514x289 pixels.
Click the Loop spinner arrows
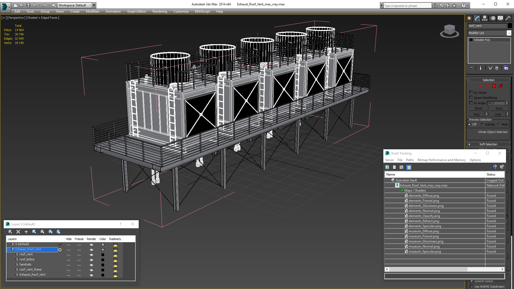[507, 114]
